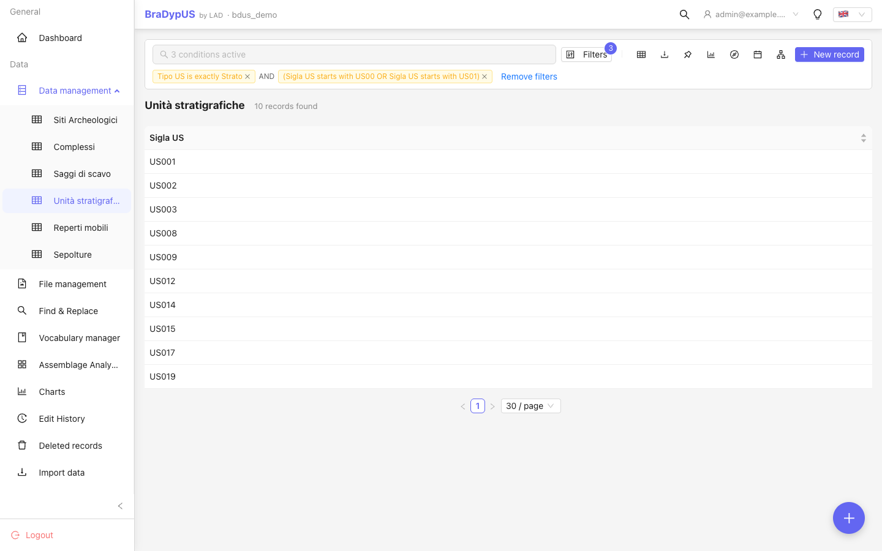Toggle sort order on Sigla US column

click(863, 138)
